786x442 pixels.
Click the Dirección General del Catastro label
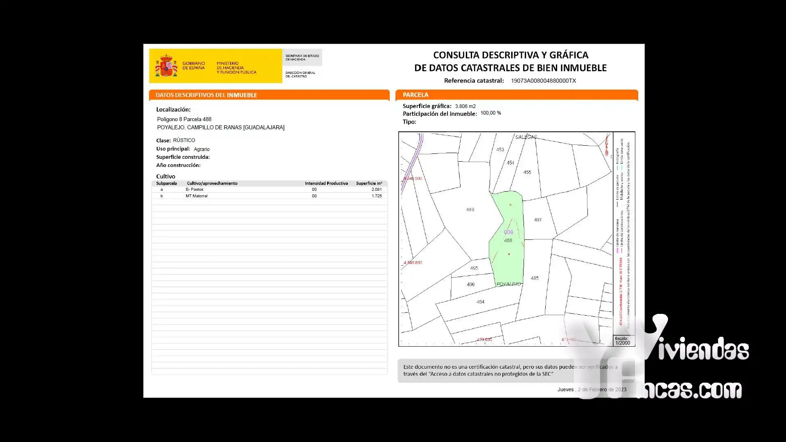(300, 74)
